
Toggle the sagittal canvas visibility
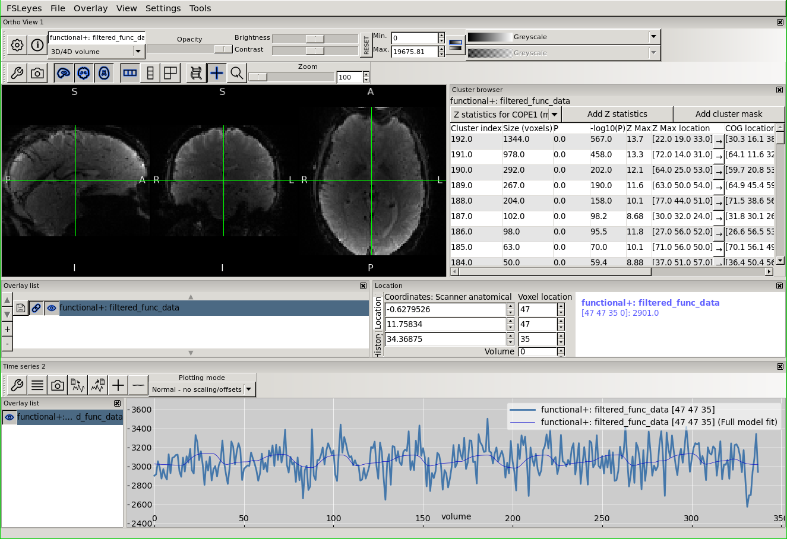(64, 73)
